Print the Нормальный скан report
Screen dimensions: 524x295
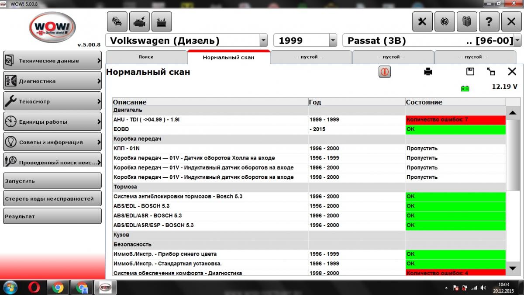click(428, 72)
